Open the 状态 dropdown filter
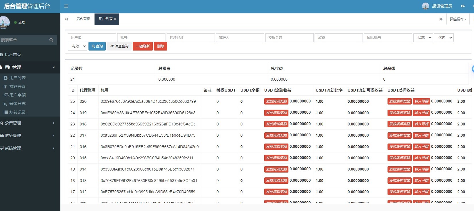474x211 pixels. tap(423, 38)
